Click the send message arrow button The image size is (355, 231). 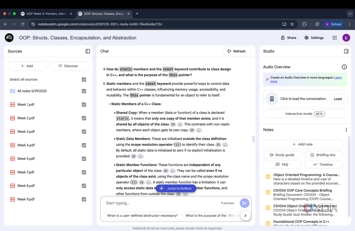[245, 203]
